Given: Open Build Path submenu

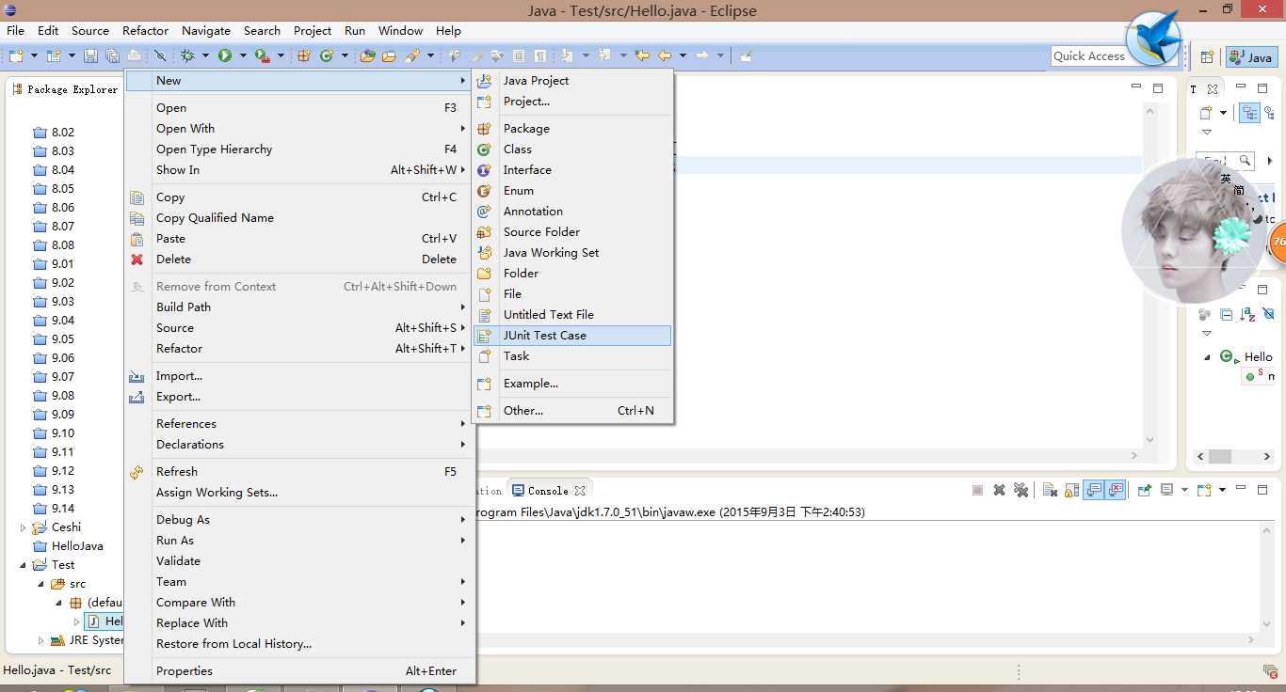Looking at the screenshot, I should click(299, 307).
